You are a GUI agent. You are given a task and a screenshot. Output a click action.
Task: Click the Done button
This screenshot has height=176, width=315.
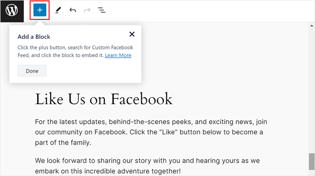[32, 71]
